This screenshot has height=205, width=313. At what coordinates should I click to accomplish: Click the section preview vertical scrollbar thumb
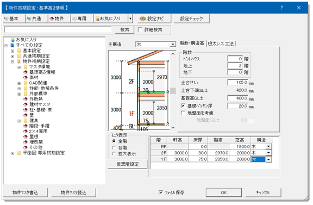click(x=173, y=91)
